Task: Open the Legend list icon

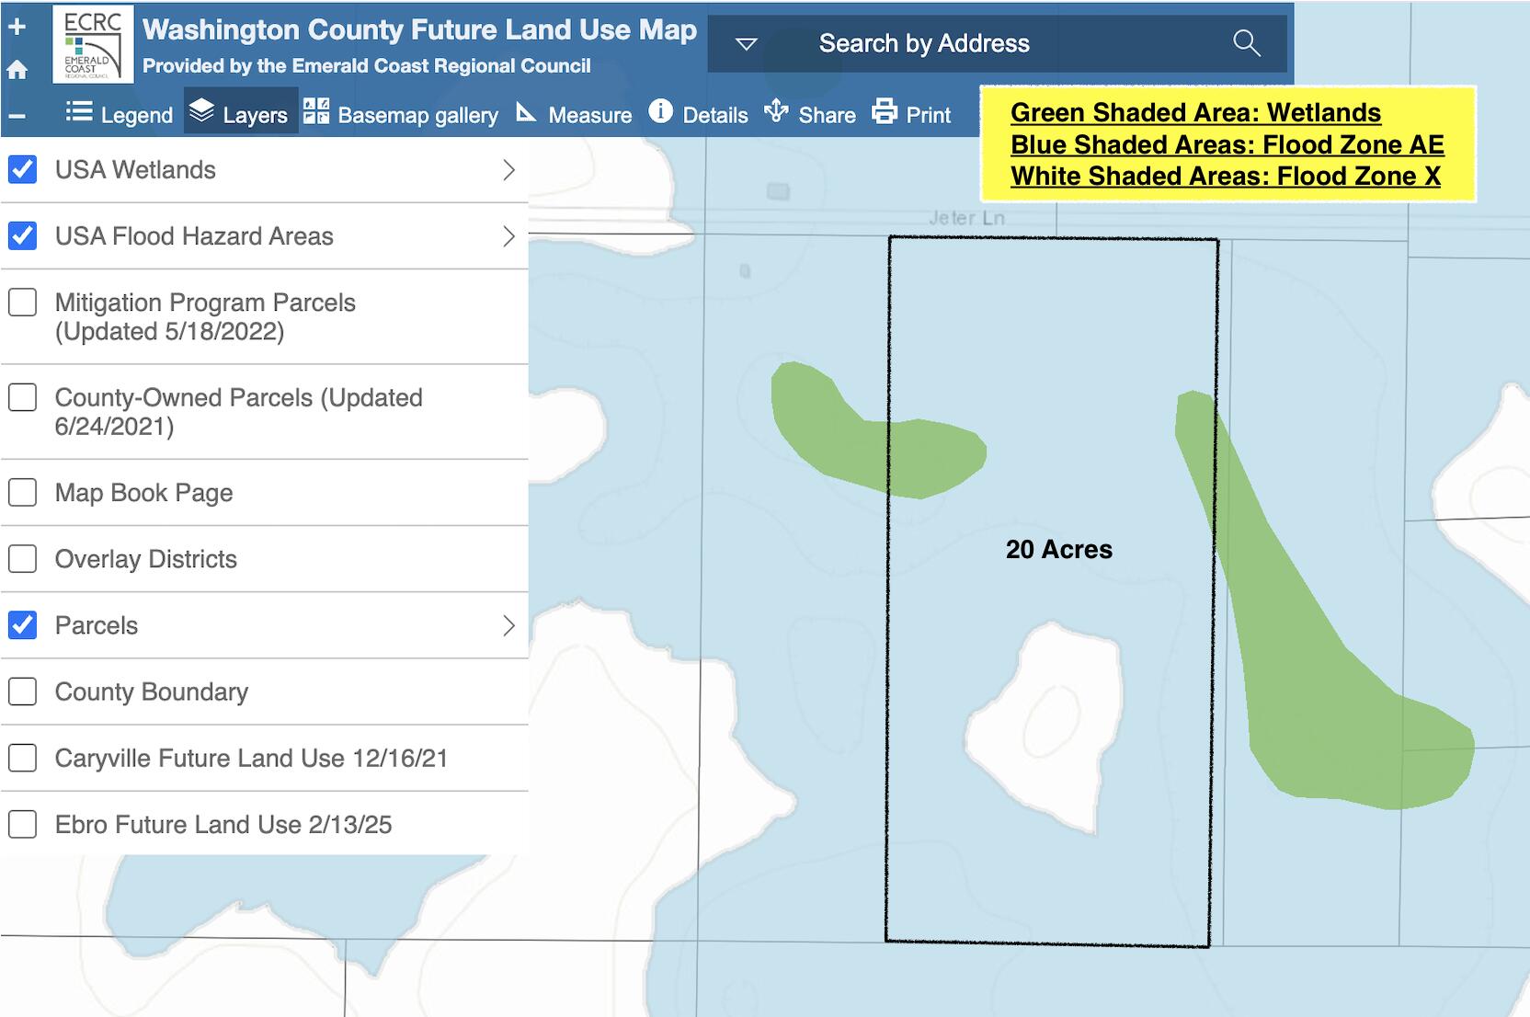Action: pos(79,112)
